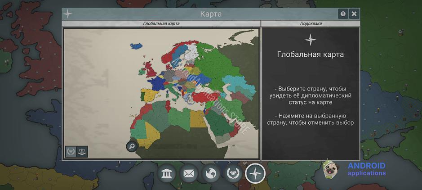
Task: Open the government building menu icon
Action: [167, 173]
